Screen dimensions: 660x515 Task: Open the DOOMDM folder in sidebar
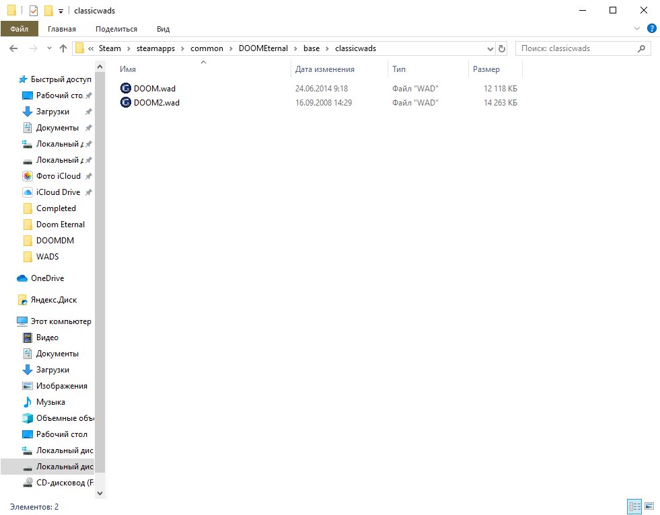pos(54,240)
